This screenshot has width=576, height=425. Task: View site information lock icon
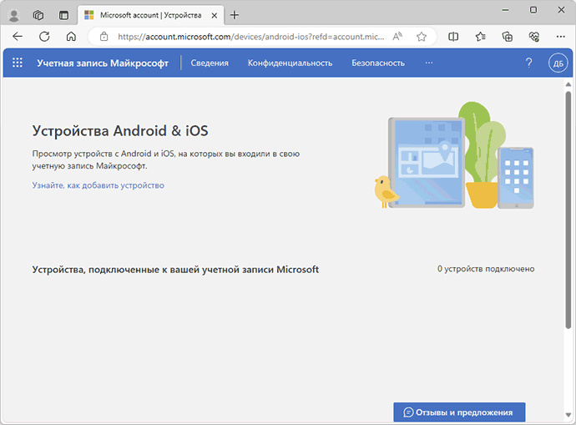tap(104, 37)
